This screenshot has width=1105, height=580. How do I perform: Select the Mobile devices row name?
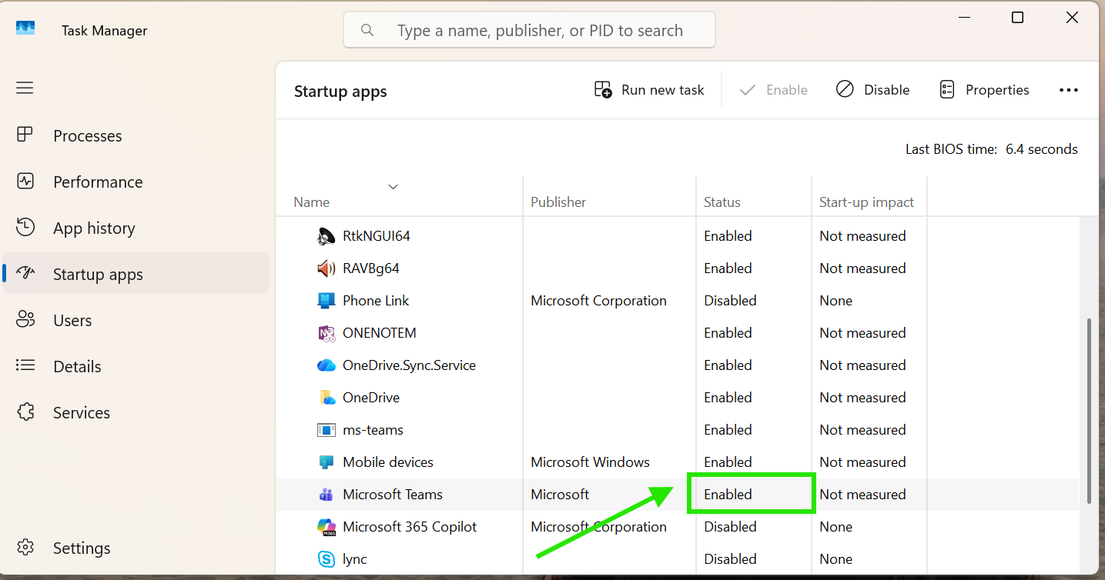(x=388, y=462)
